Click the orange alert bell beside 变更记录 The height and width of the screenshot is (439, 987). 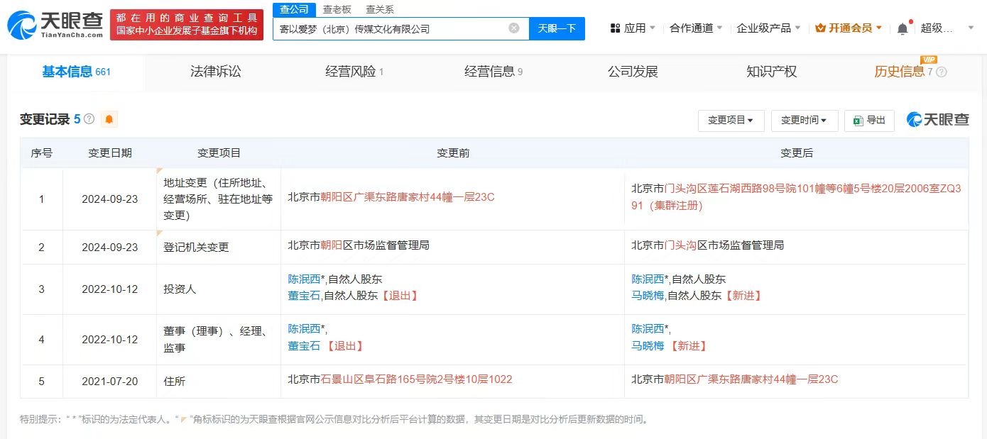[109, 119]
